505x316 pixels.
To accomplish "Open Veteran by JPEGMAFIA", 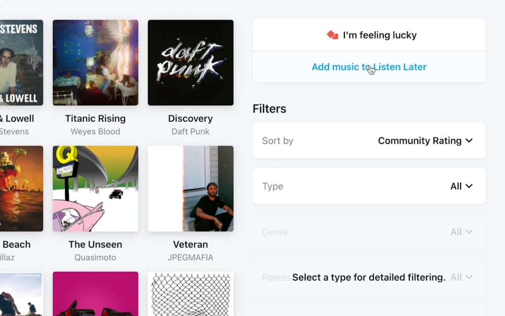I will (x=190, y=188).
